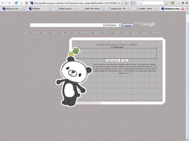The height and width of the screenshot is (141, 189).
Task: Click inside the MySpace page search box
Action: tap(67, 25)
